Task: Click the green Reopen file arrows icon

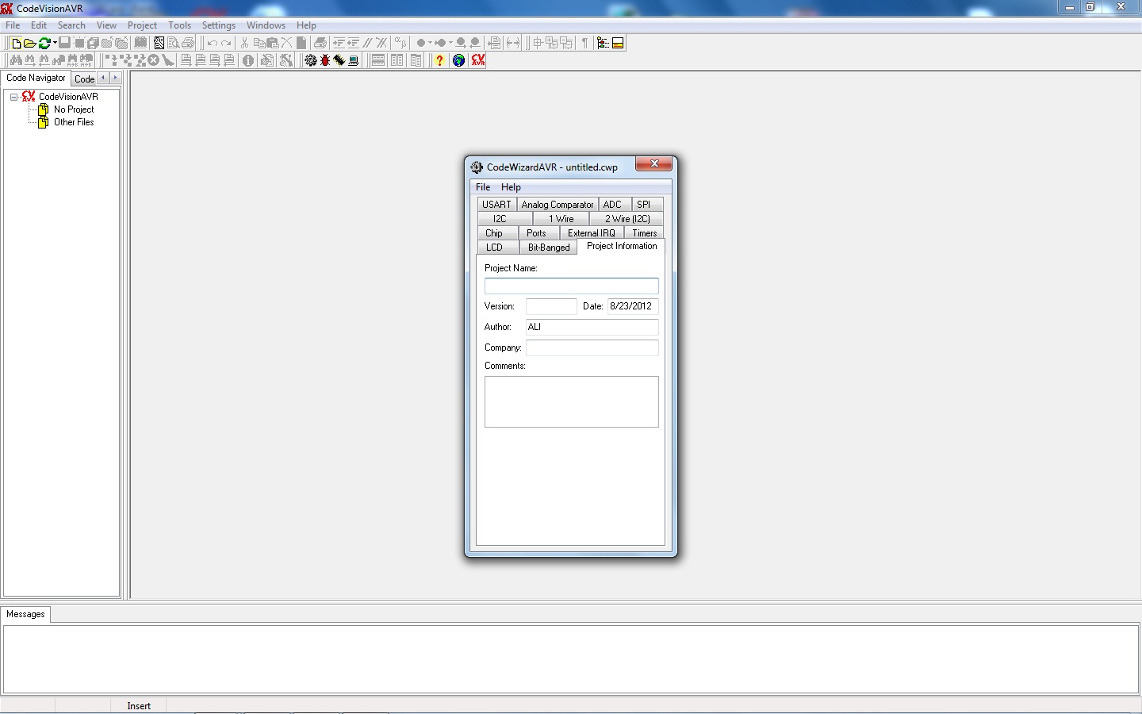Action: 44,43
